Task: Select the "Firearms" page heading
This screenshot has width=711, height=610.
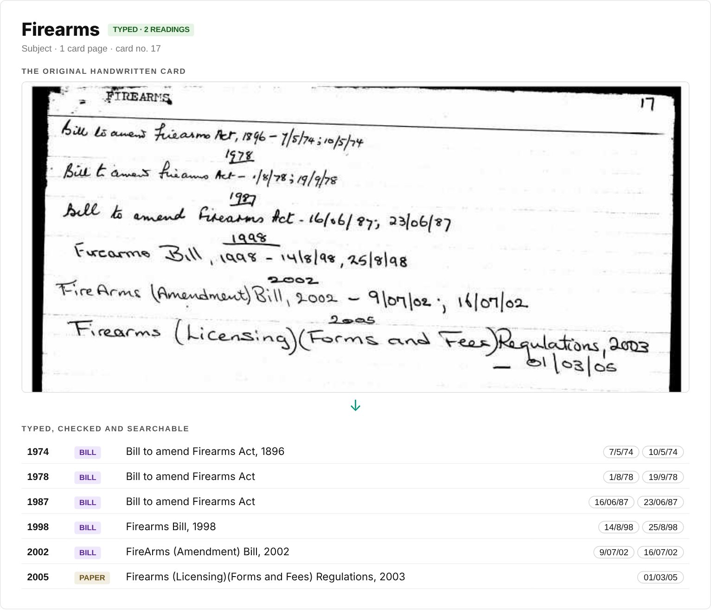Action: point(61,29)
